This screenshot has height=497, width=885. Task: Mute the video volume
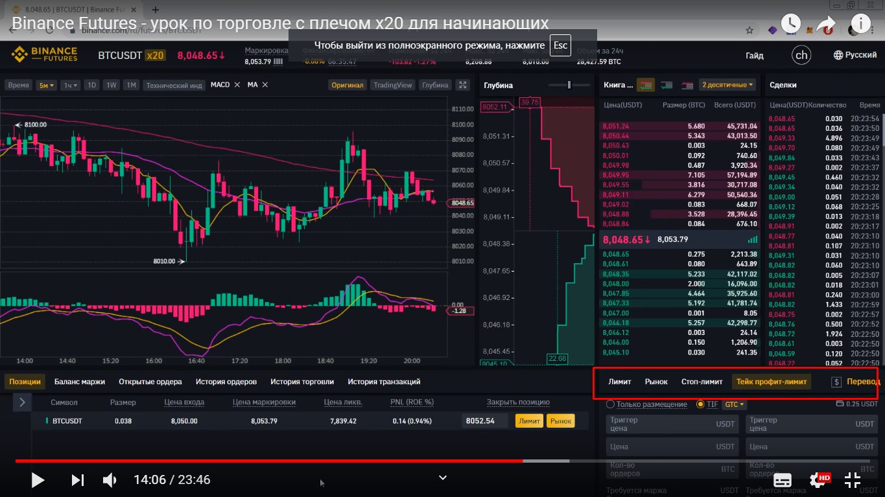click(x=110, y=480)
